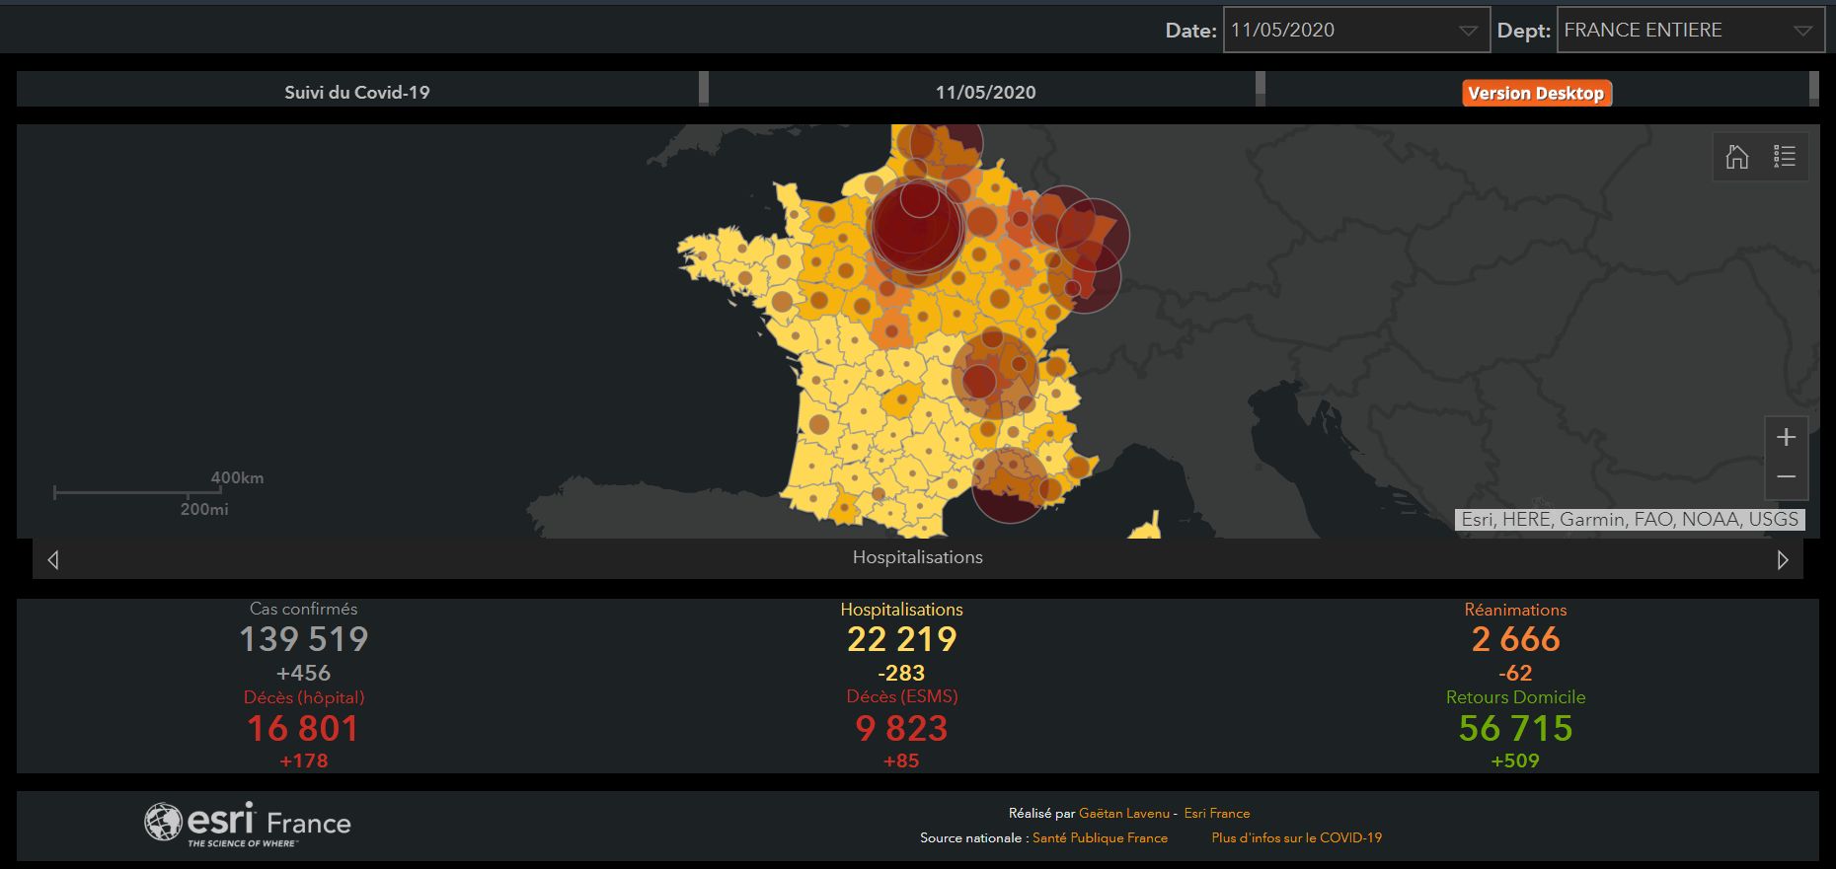The image size is (1836, 869).
Task: Follow the Esri France footer link
Action: [1216, 814]
